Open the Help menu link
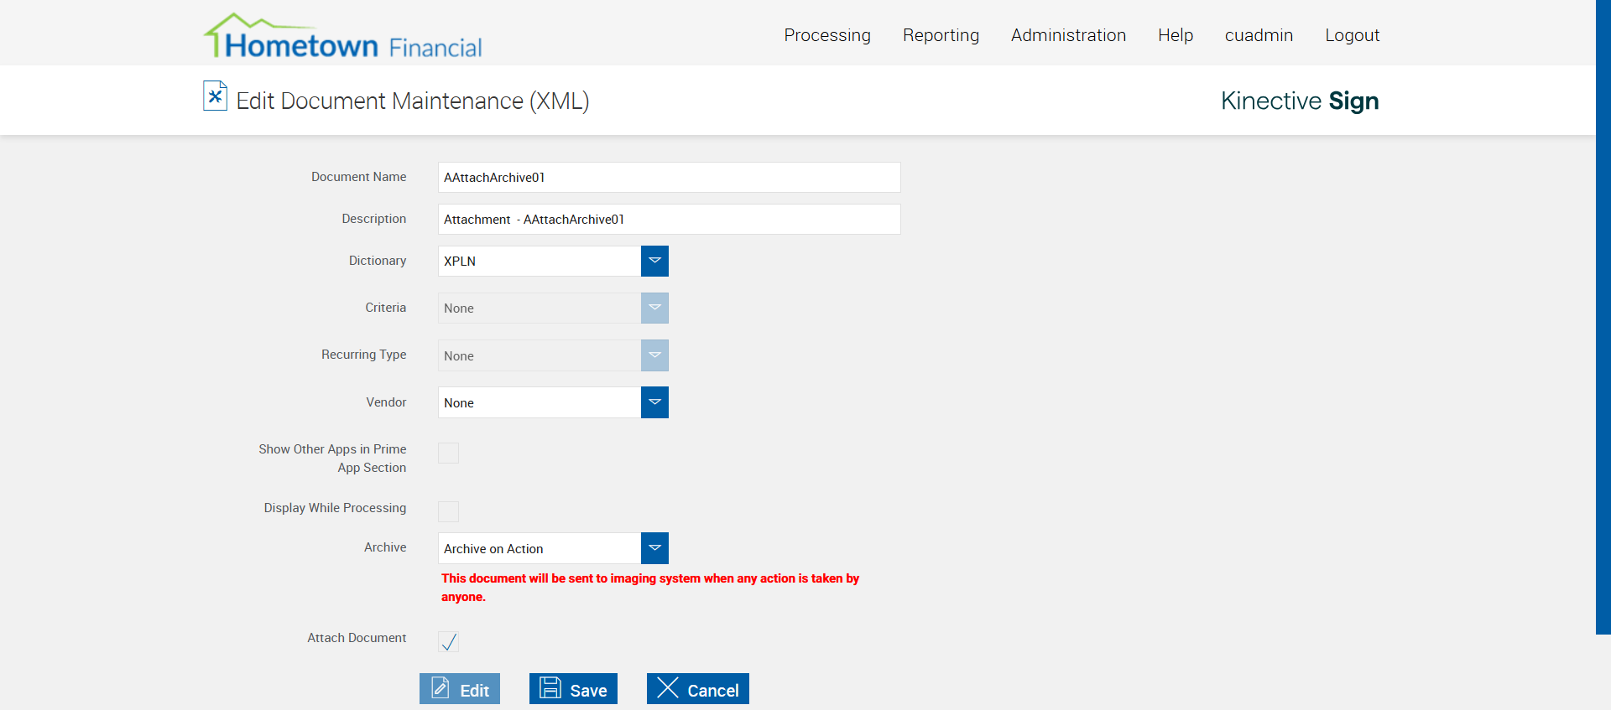The width and height of the screenshot is (1611, 710). pyautogui.click(x=1175, y=35)
